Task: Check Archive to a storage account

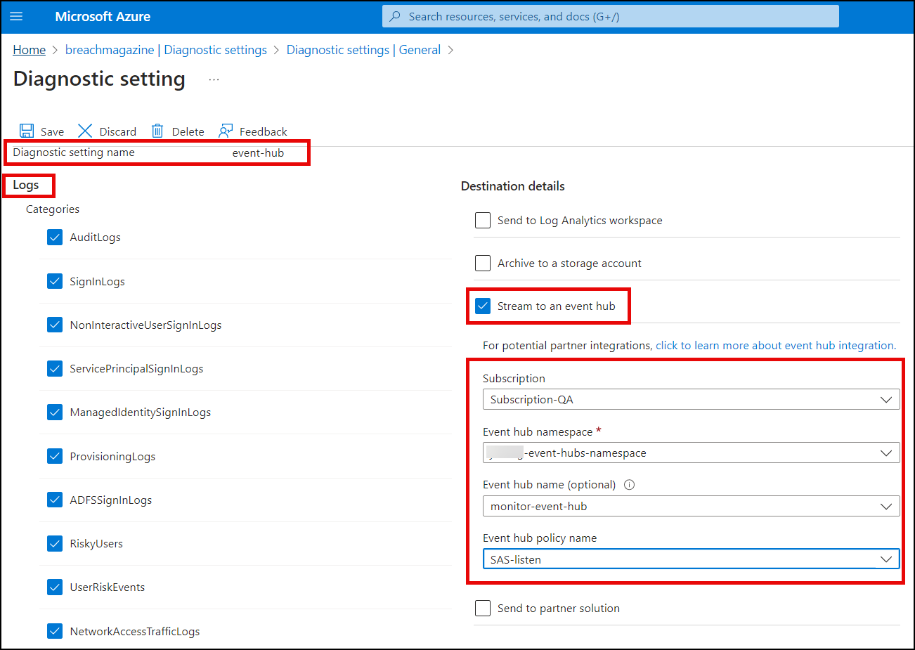Action: click(483, 264)
